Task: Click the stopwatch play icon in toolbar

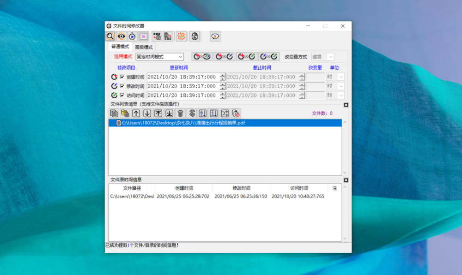Action: pos(132,36)
